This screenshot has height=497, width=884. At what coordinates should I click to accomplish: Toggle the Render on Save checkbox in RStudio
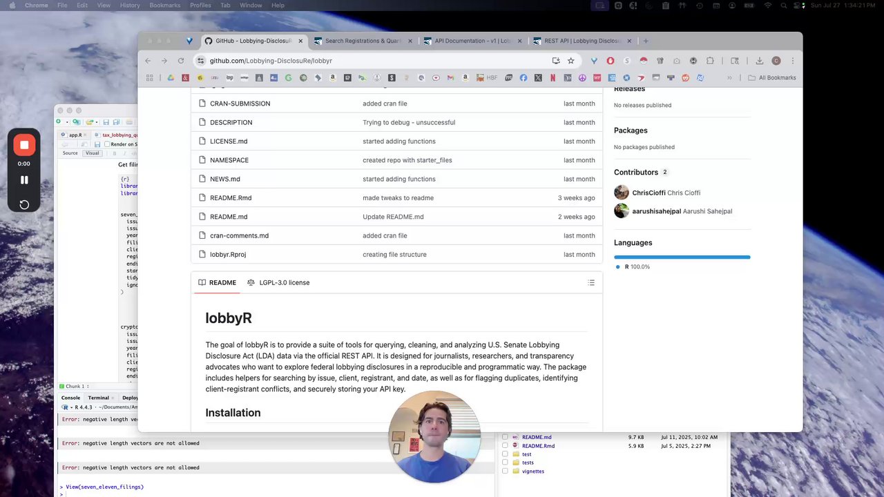[107, 144]
